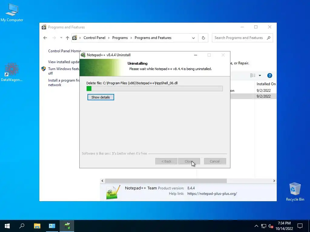310x232 pixels.
Task: Click the forward navigation arrow
Action: coord(54,38)
